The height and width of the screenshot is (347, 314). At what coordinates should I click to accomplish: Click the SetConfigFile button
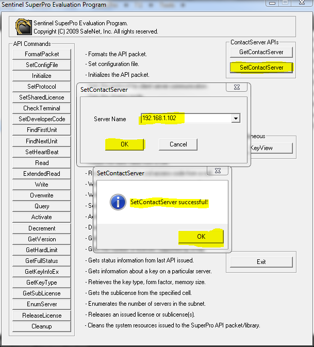pyautogui.click(x=42, y=65)
